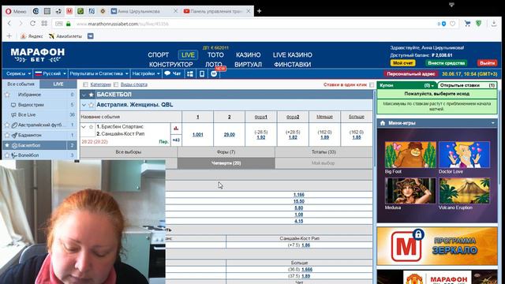
Task: Toggle favorite star for Волейбол
Action: pos(7,155)
